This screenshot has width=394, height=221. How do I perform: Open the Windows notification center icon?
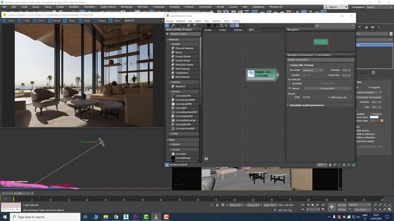(387, 217)
